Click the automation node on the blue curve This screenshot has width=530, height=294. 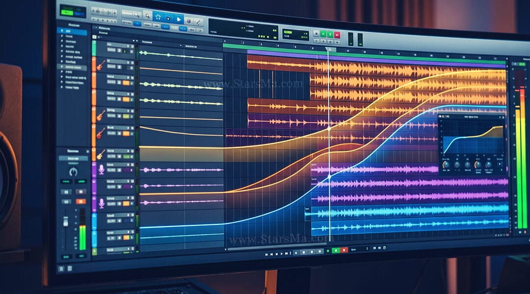(330, 176)
